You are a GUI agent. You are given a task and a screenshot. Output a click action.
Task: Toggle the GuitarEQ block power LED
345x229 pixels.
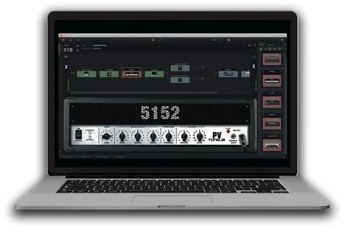[x=146, y=70]
